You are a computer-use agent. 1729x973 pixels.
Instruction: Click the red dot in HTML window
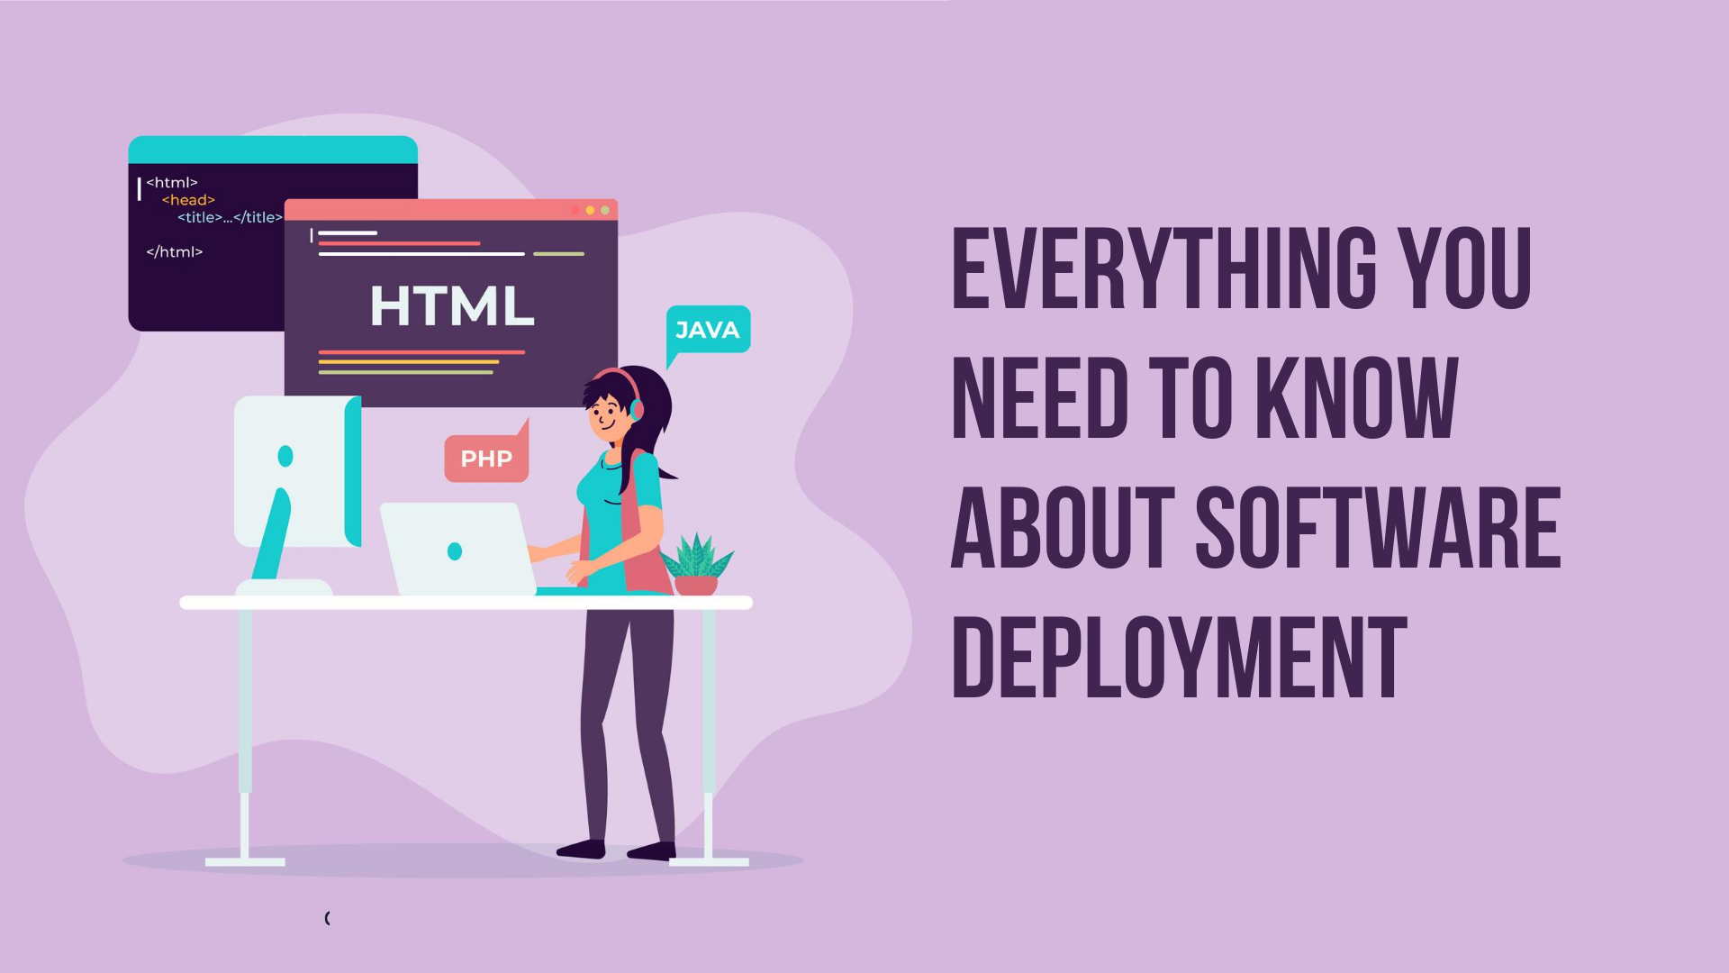click(575, 210)
